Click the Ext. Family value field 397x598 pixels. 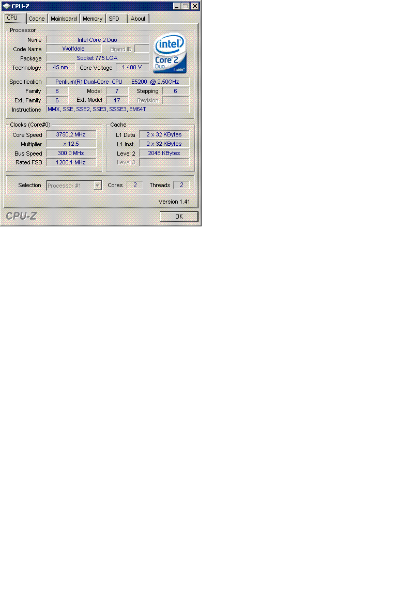[57, 100]
